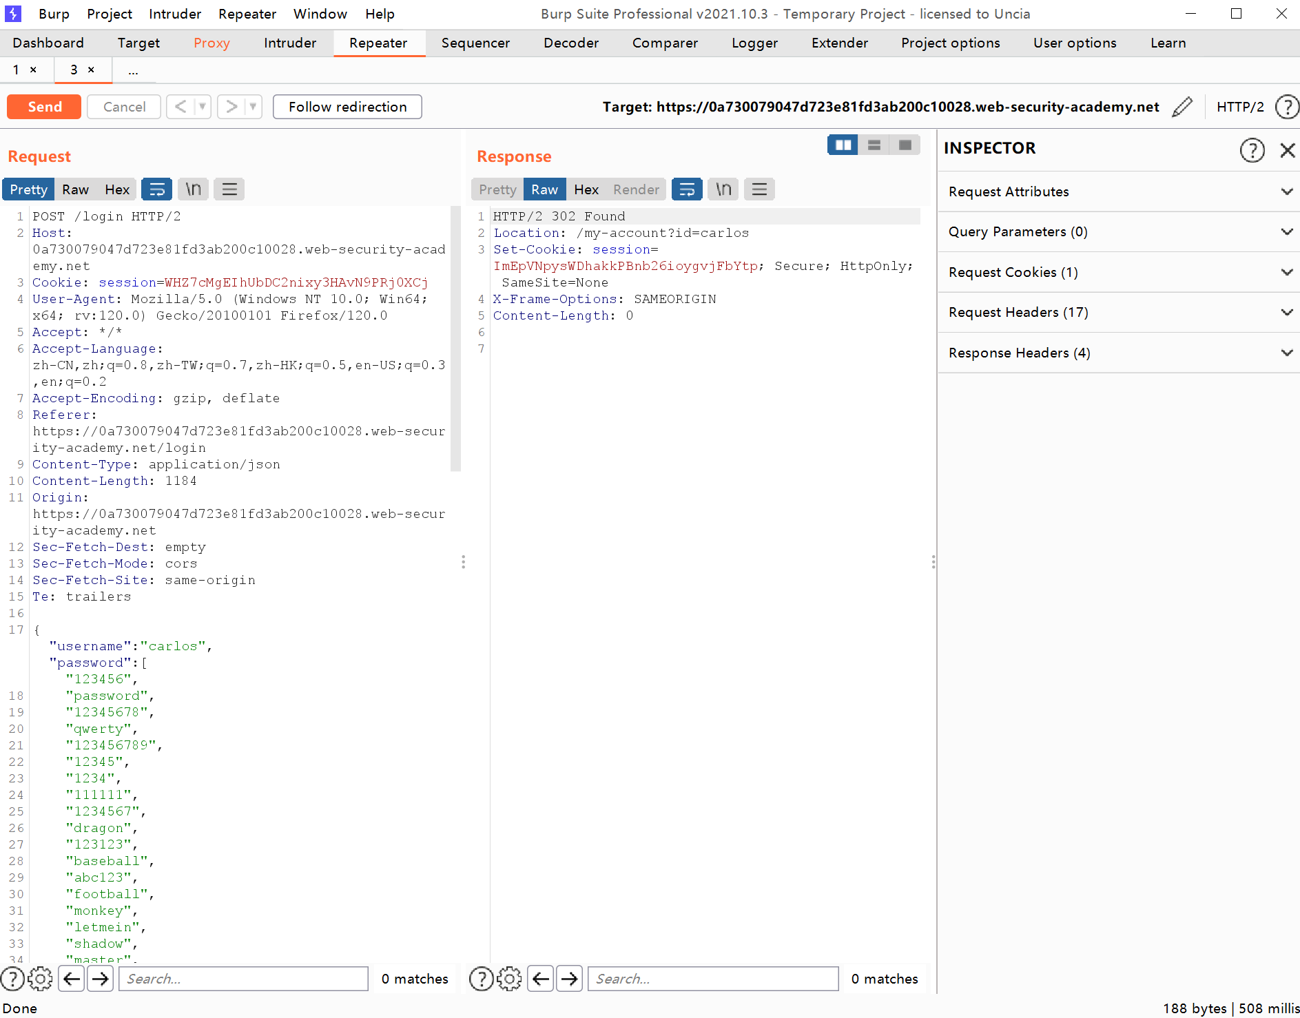Viewport: 1300px width, 1018px height.
Task: Click the splitter handle beside Inspector
Action: click(x=933, y=562)
